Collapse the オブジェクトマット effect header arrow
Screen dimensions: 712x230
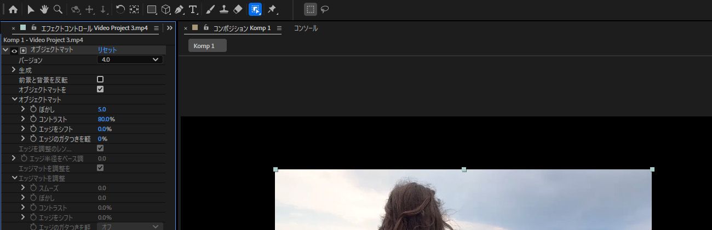point(5,50)
